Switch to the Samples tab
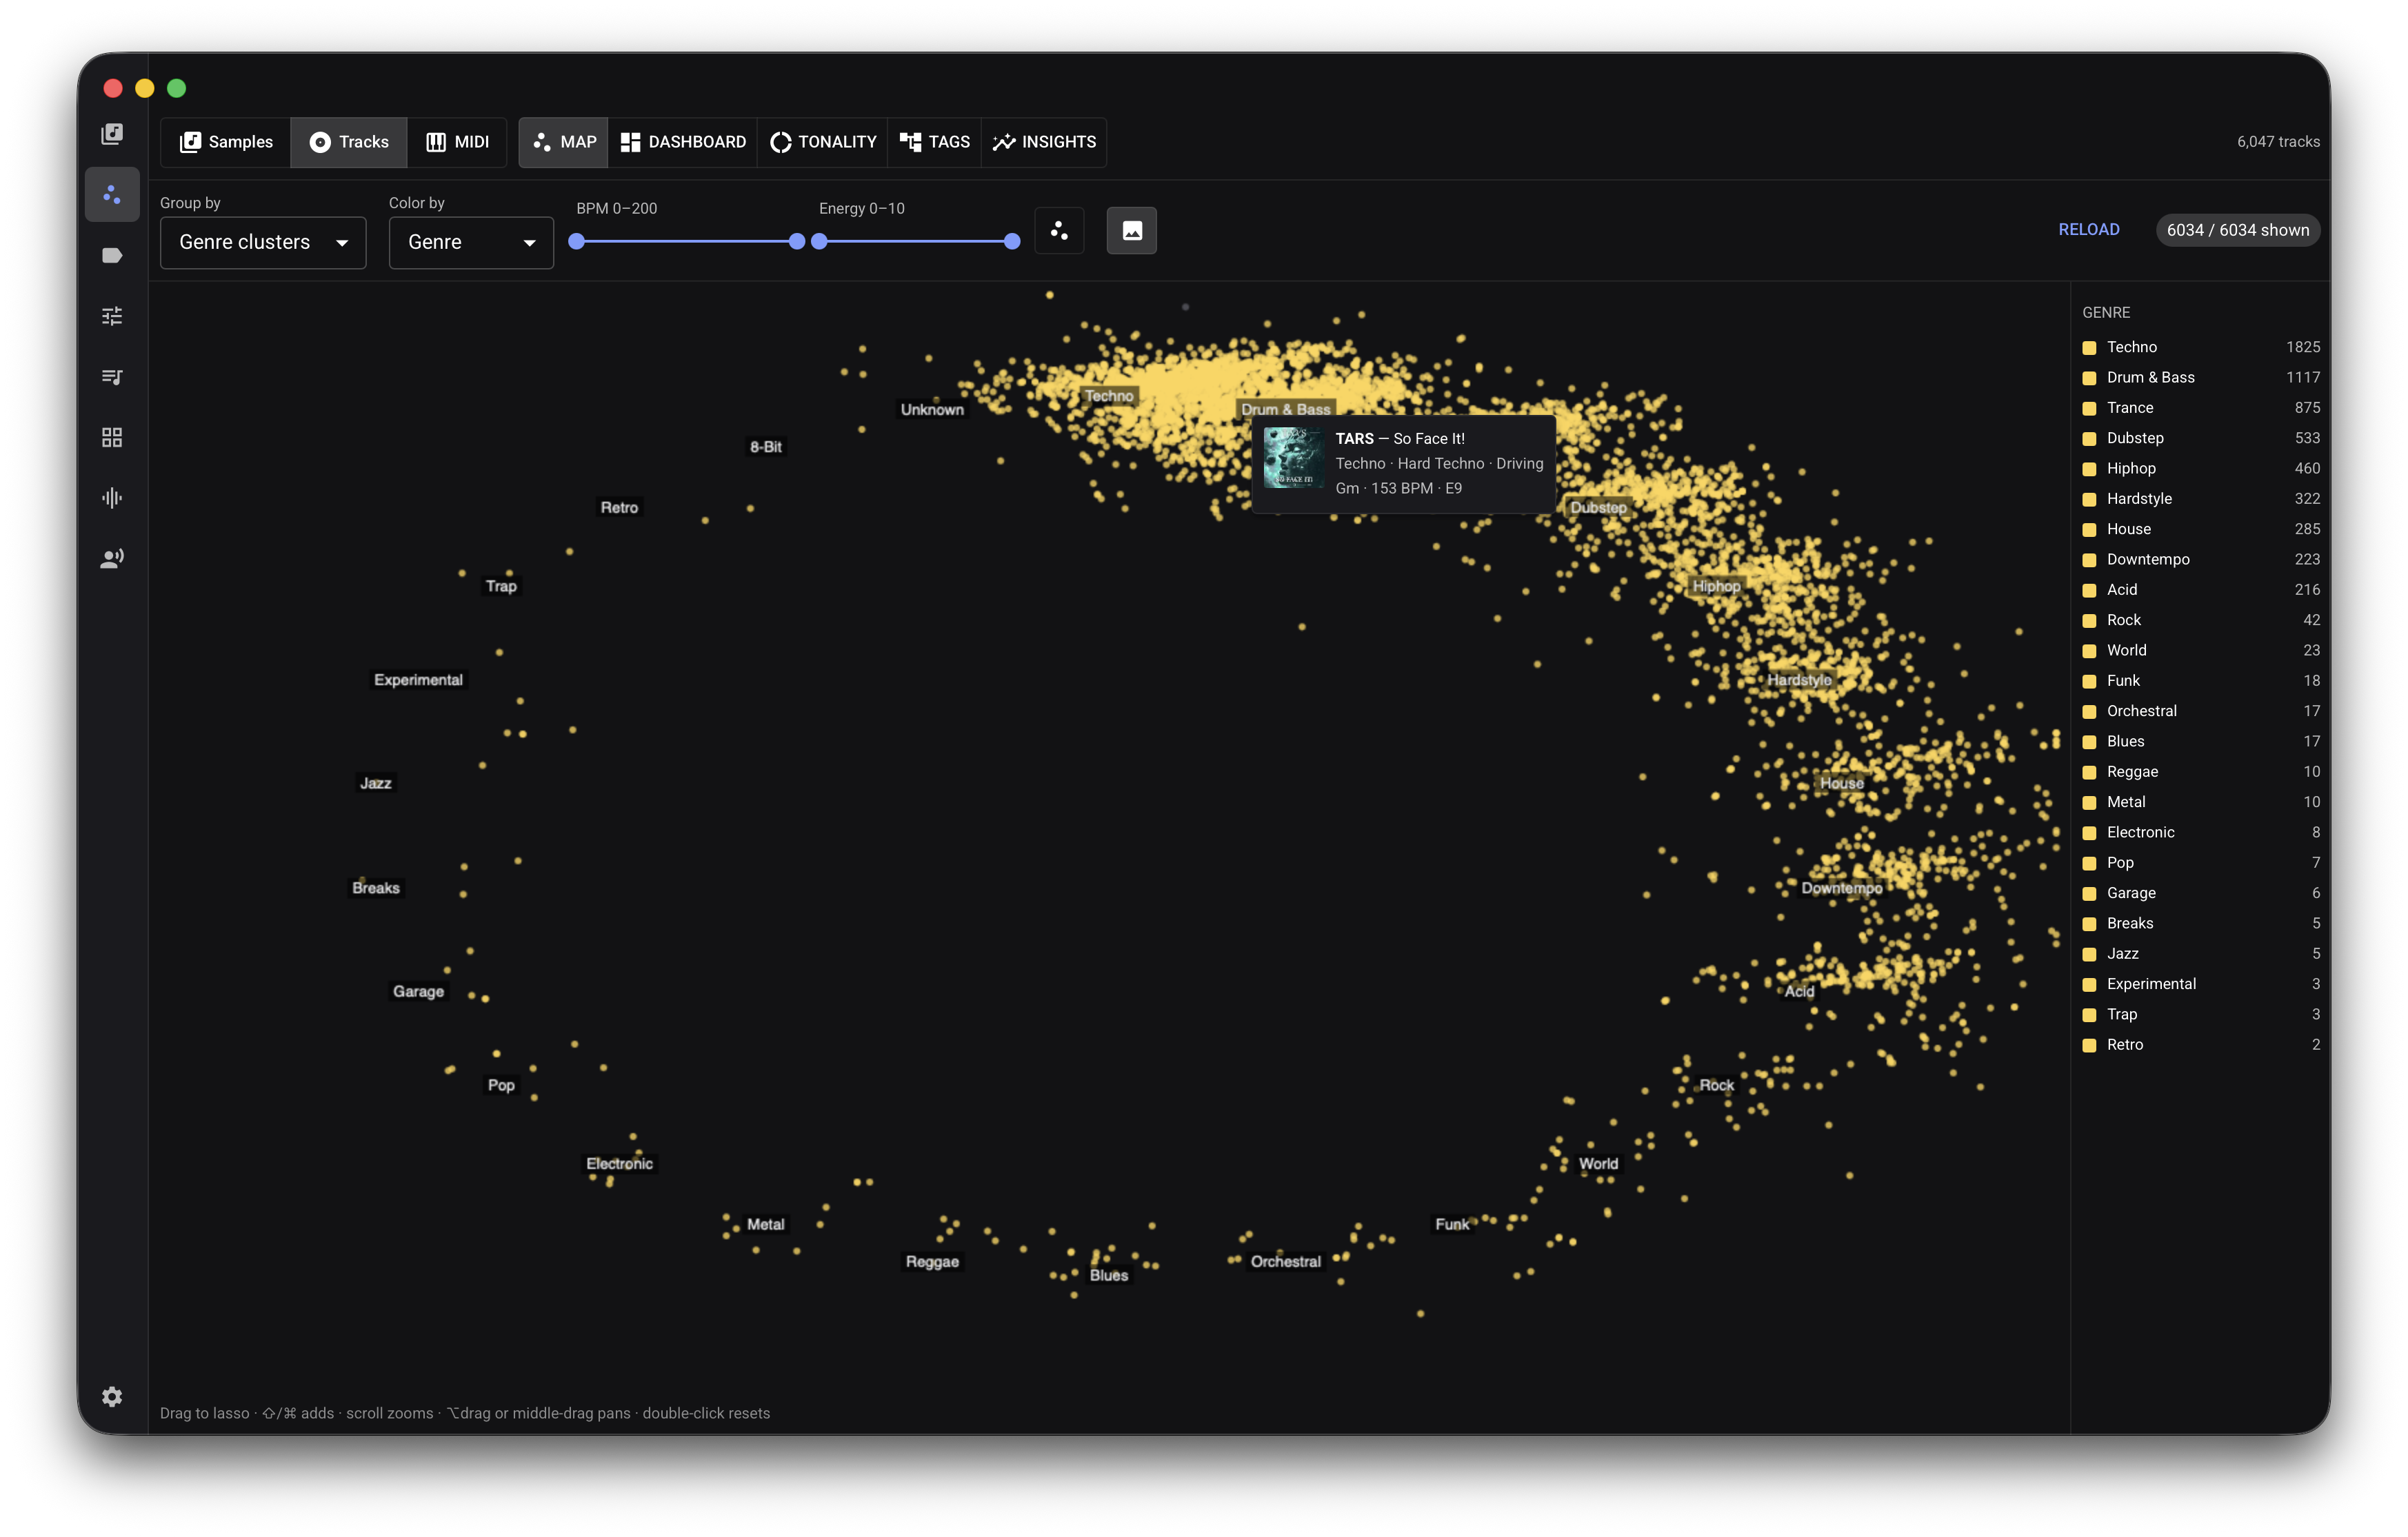This screenshot has width=2408, height=1537. pos(226,142)
